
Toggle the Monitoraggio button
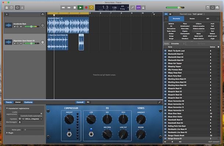(x=20, y=122)
